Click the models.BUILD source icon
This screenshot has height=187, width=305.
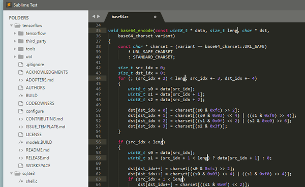21,142
